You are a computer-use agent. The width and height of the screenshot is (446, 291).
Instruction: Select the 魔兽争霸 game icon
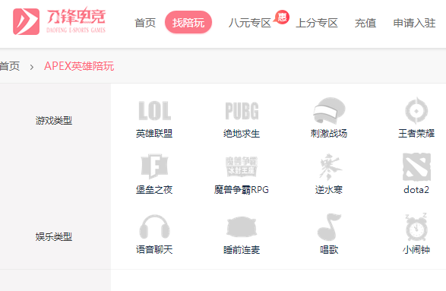click(242, 166)
